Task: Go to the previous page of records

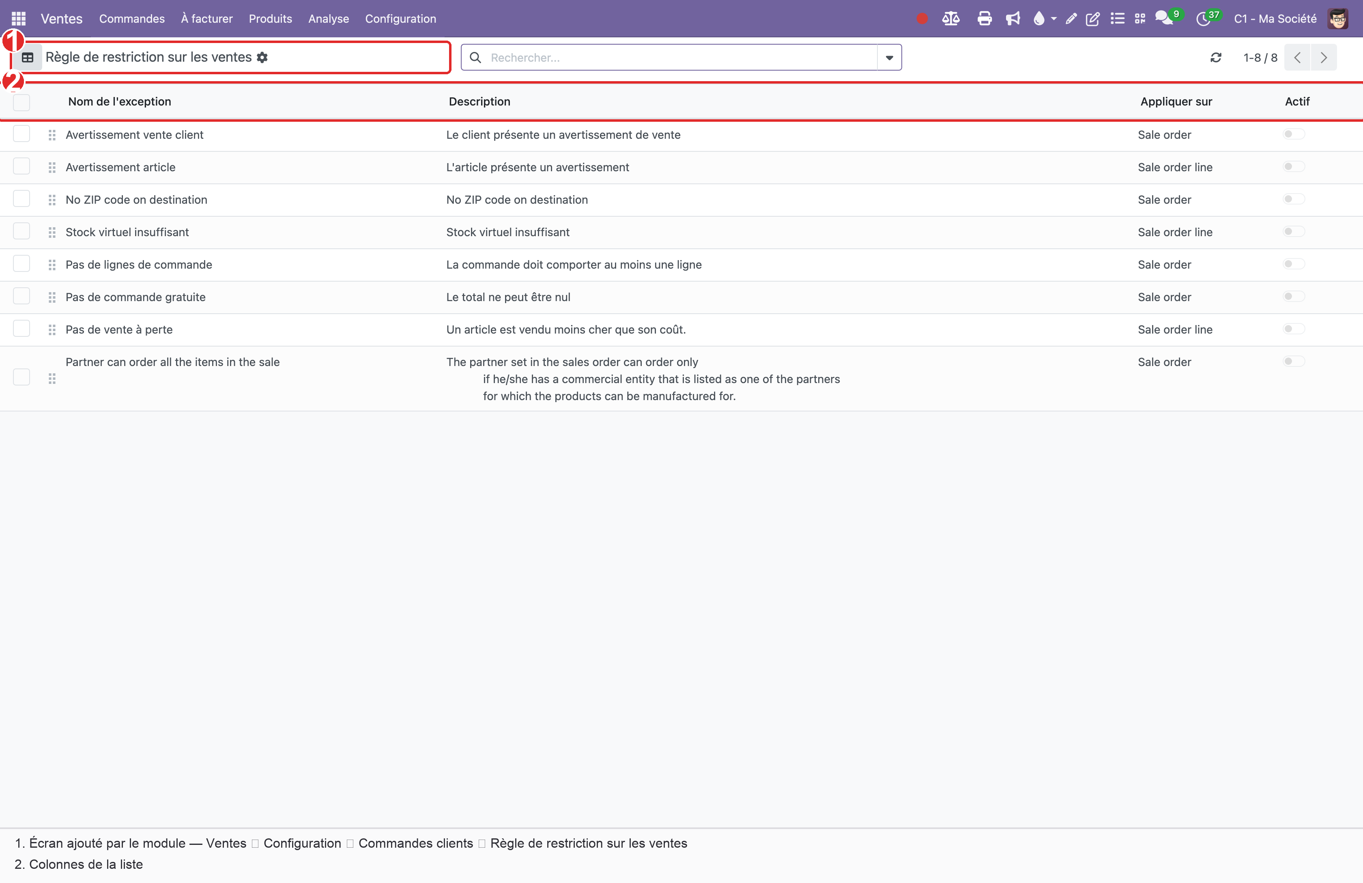Action: click(x=1298, y=57)
